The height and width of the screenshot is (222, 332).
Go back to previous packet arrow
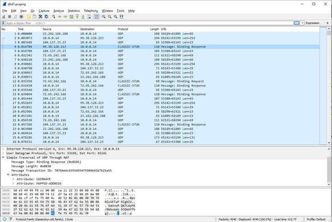click(59, 17)
